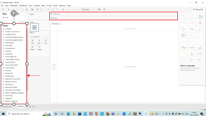The height and width of the screenshot is (116, 206).
Task: Select the horizontal bars chart in Show Me
Action: pyautogui.click(x=184, y=29)
